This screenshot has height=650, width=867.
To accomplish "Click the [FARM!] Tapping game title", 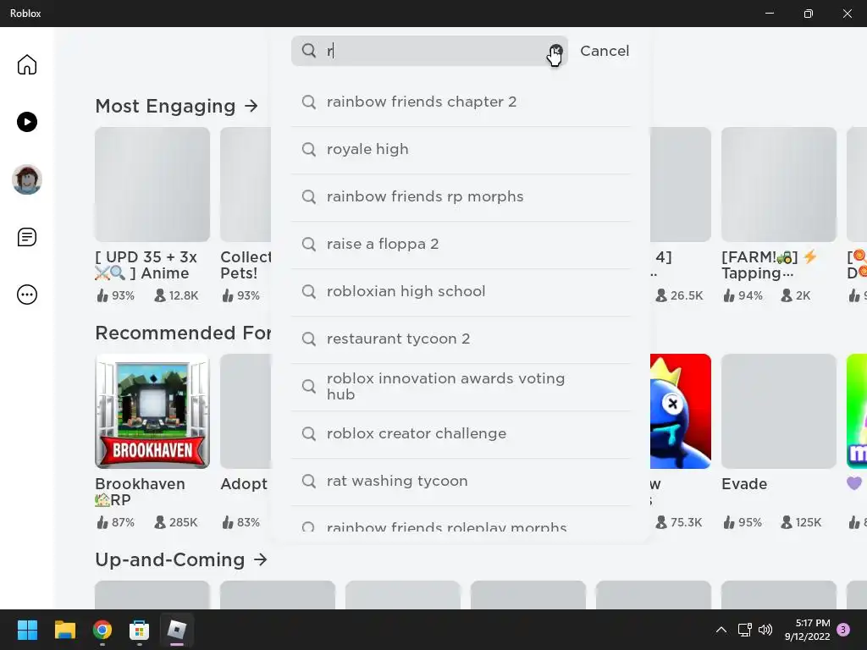I will (x=769, y=265).
